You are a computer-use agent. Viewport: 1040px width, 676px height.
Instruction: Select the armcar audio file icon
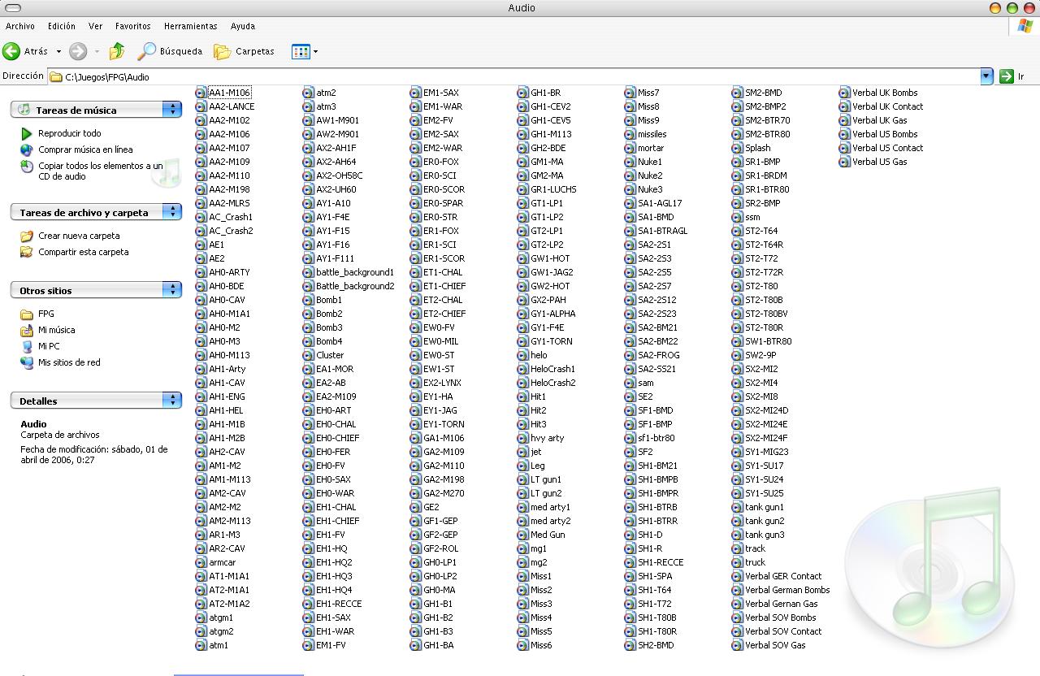[201, 562]
